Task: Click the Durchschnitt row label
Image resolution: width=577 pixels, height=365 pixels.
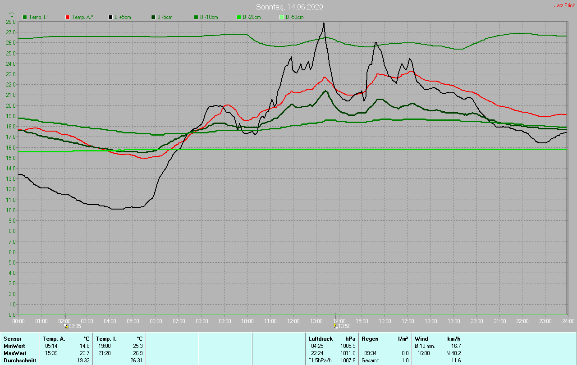Action: 20,360
